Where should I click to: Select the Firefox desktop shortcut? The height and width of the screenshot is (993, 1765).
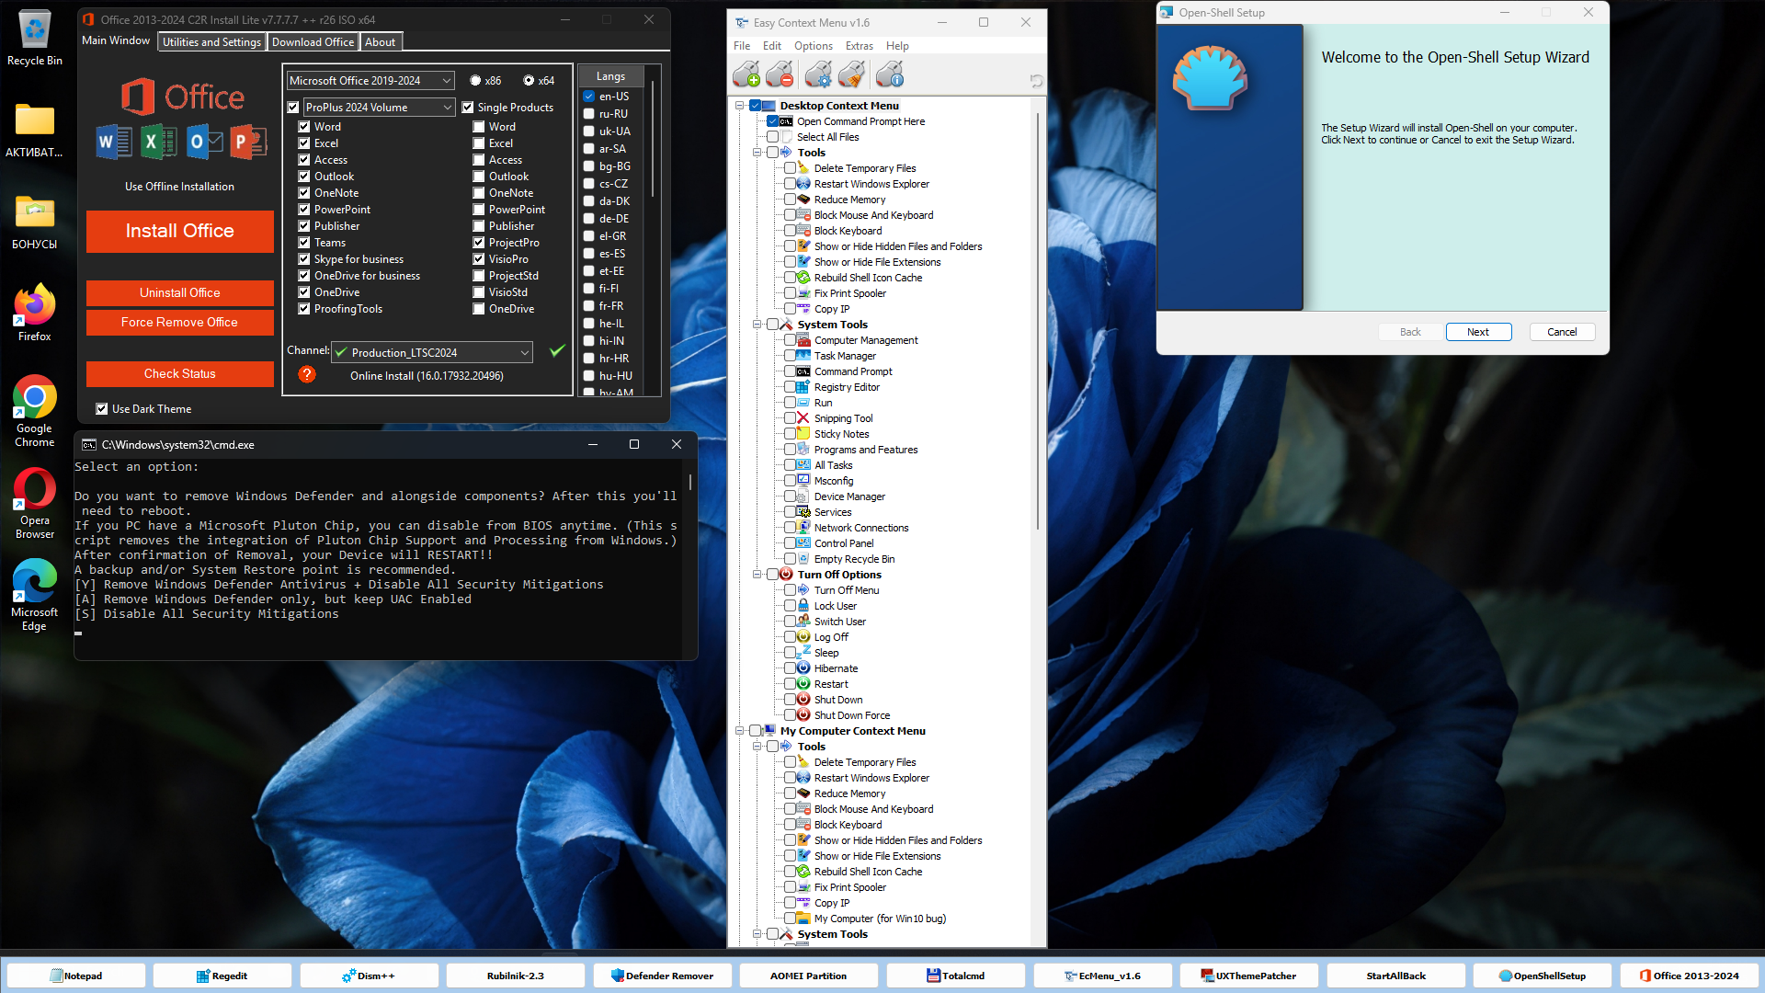point(35,313)
